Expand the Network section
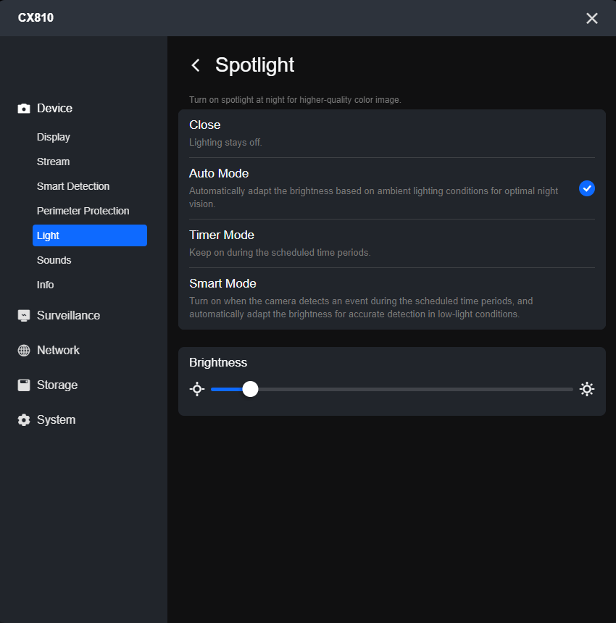 click(x=58, y=350)
